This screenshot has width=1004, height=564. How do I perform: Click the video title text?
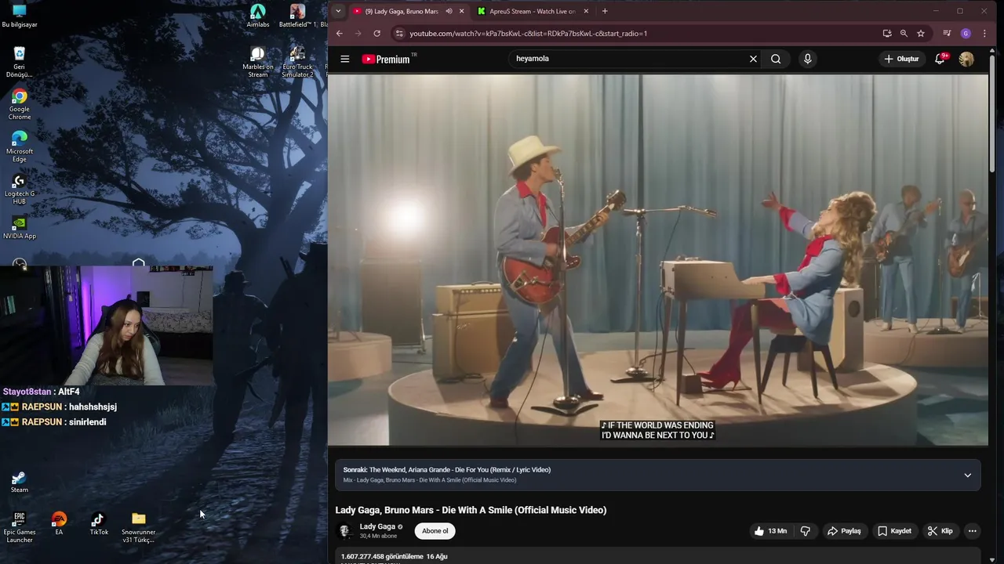click(x=471, y=510)
